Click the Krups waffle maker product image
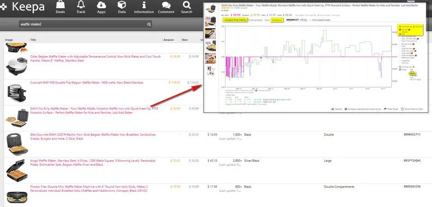 click(16, 171)
